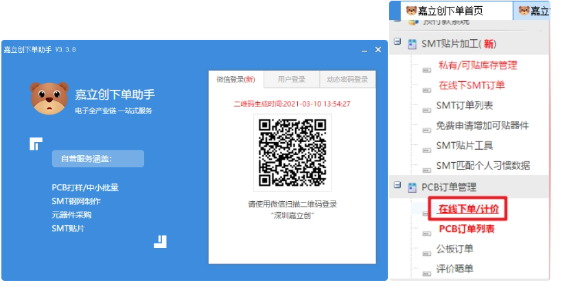
Task: Click the 二维码生成时间 timestamp text
Action: [x=292, y=104]
